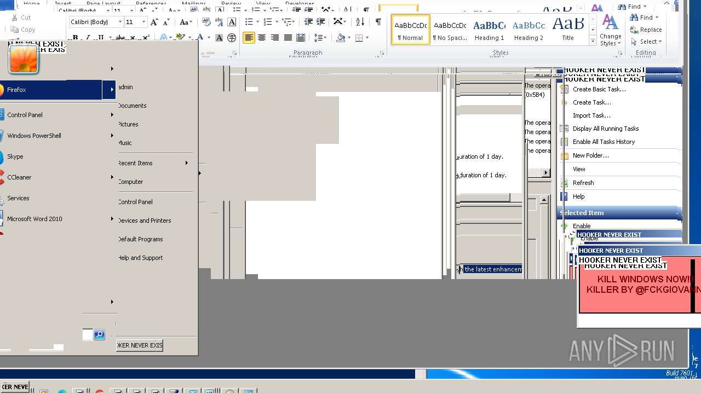Click the Copy command in Word ribbon
Viewport: 701px width, 394px height.
pyautogui.click(x=23, y=30)
